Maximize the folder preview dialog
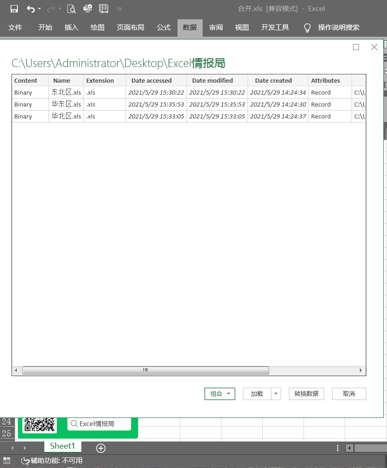The width and height of the screenshot is (387, 468). coord(356,47)
